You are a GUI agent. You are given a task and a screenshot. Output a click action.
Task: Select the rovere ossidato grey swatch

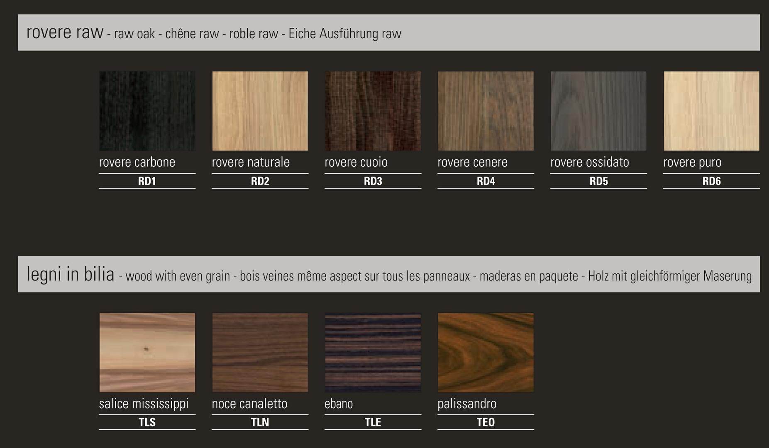point(598,111)
